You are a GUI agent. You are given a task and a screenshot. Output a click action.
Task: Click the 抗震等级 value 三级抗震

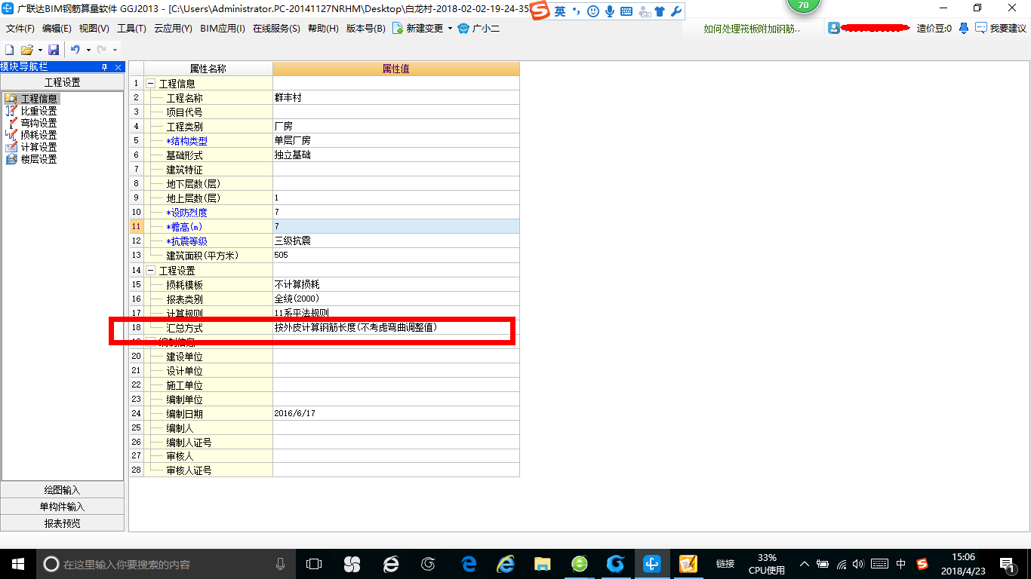396,241
